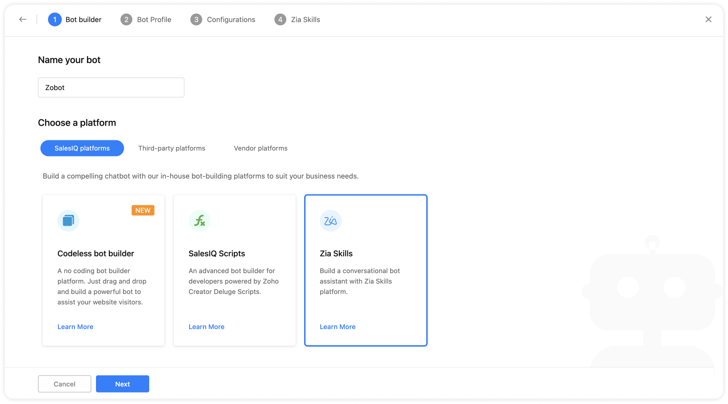Click the Codeless bot builder icon

(68, 221)
